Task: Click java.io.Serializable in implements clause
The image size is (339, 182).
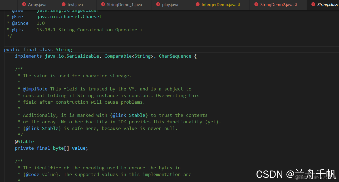Action: [72, 56]
